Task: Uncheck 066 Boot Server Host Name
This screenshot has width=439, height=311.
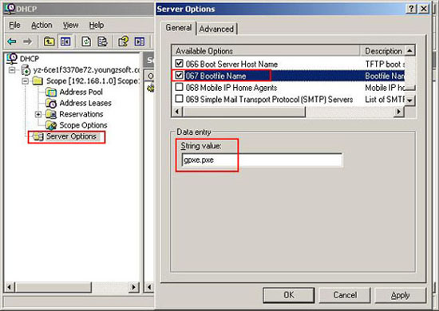Action: coord(179,64)
